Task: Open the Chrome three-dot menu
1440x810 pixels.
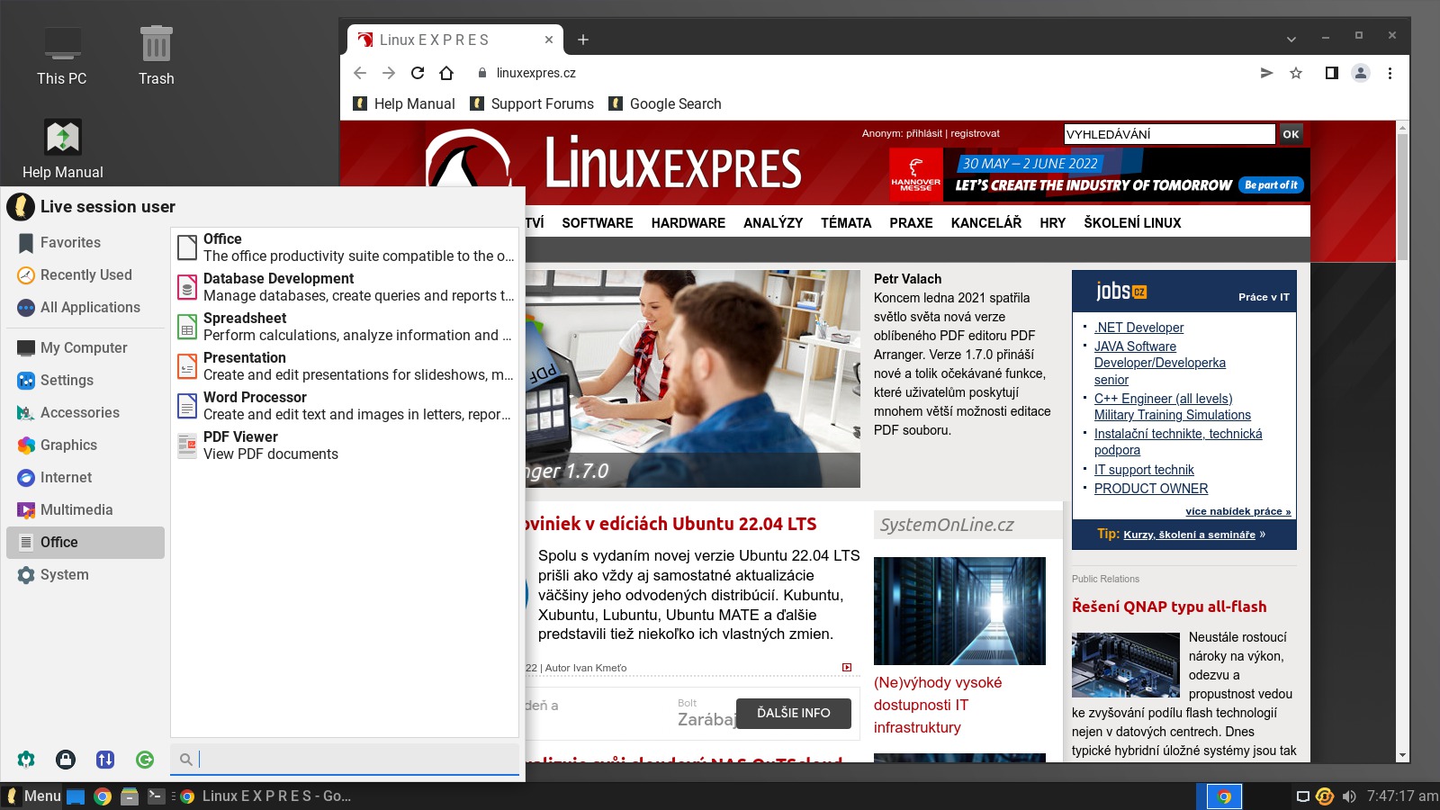Action: 1390,73
